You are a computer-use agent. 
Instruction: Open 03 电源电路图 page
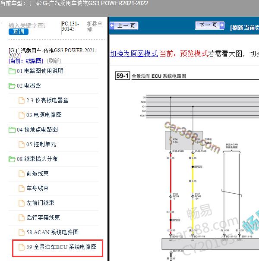44,115
